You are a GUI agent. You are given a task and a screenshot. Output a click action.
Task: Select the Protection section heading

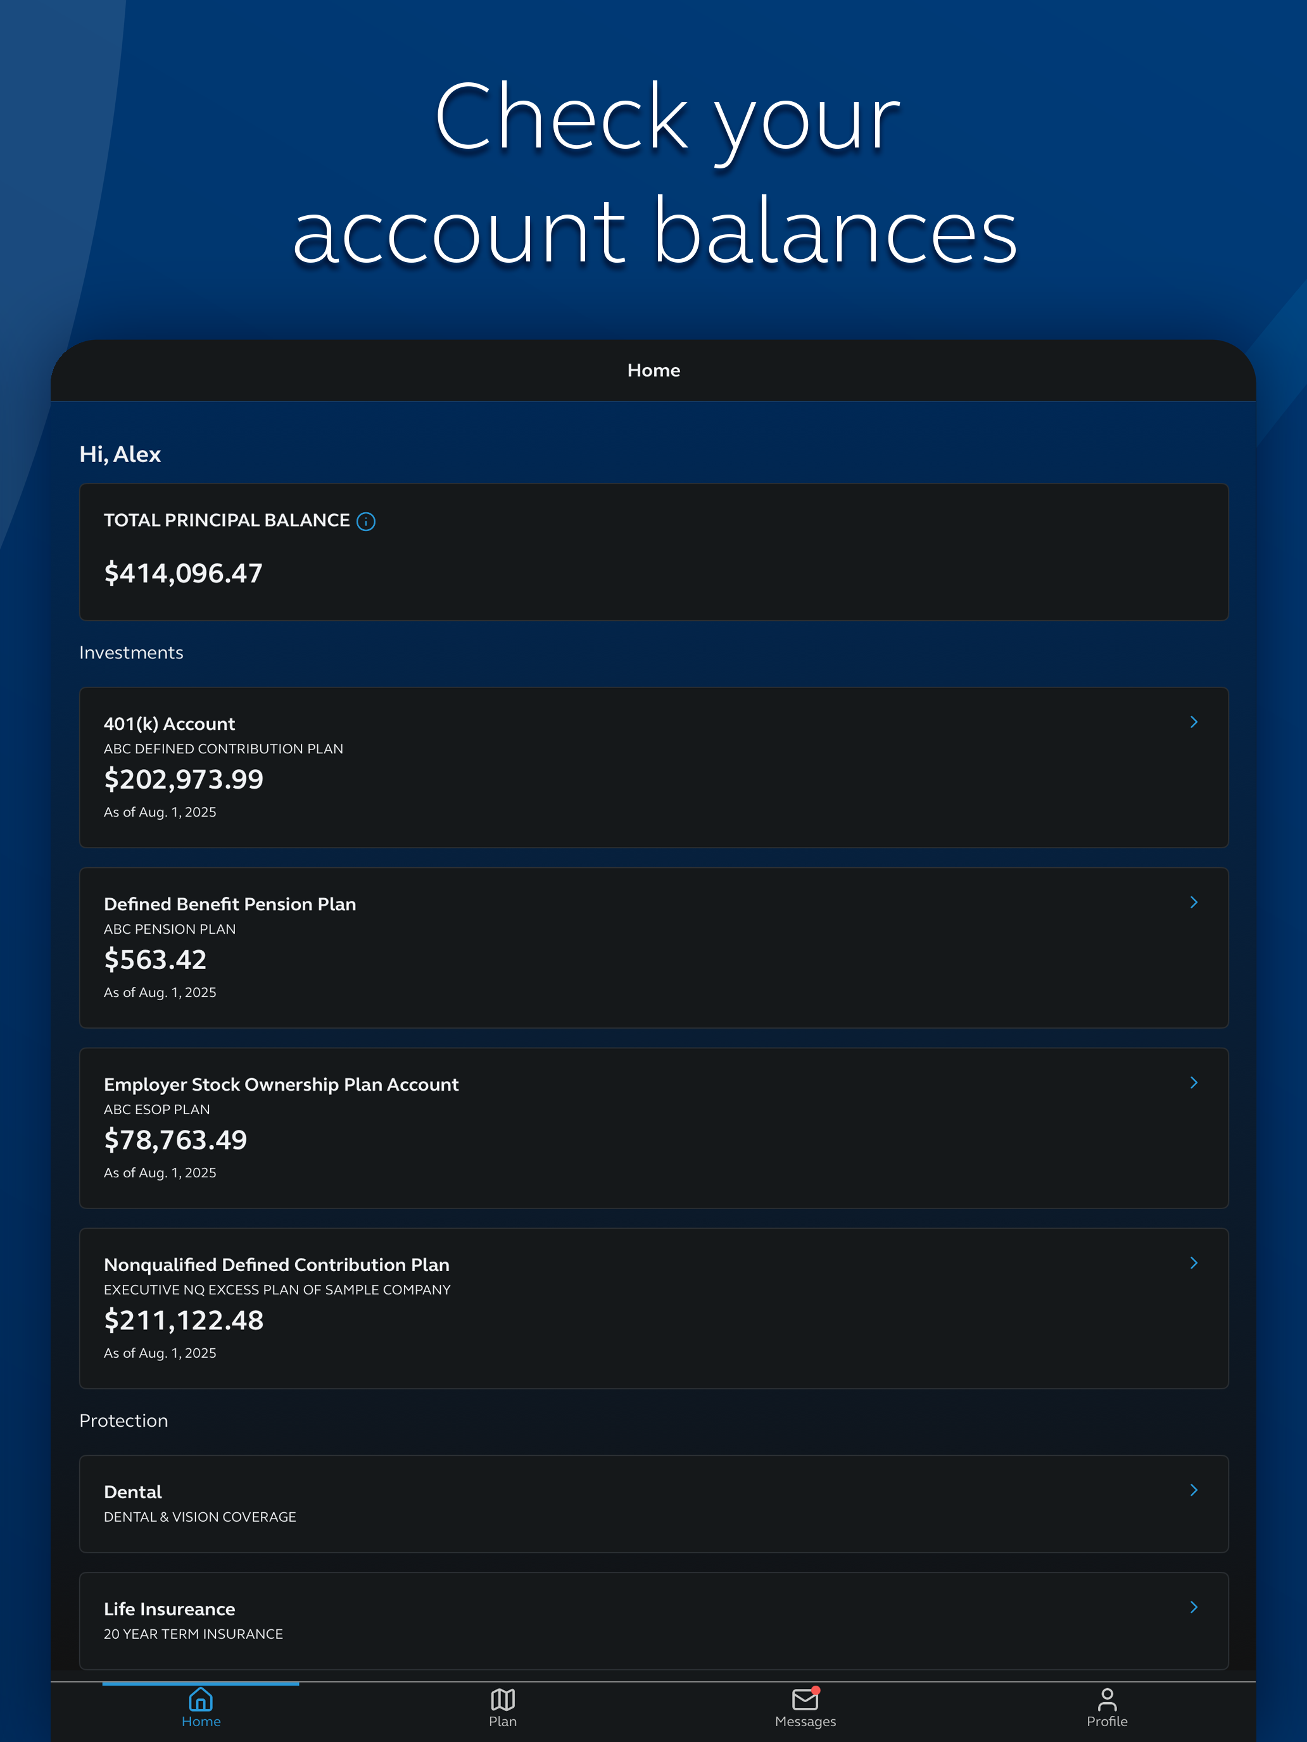point(123,1420)
